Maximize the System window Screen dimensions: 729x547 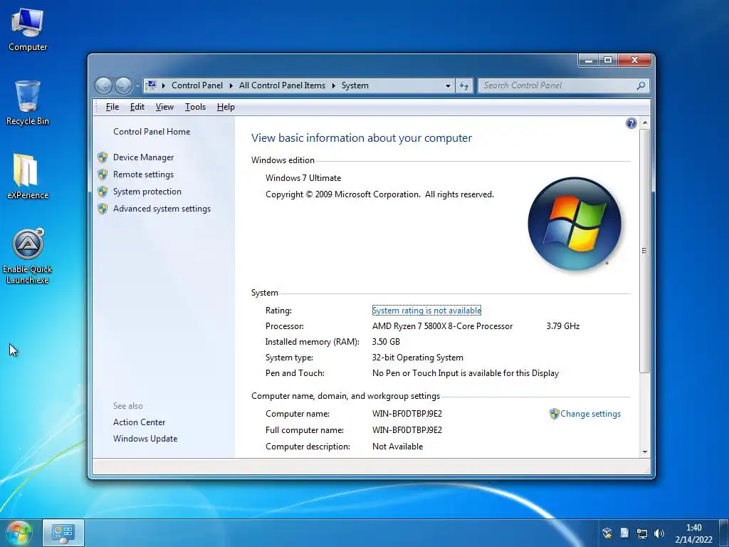[x=608, y=60]
